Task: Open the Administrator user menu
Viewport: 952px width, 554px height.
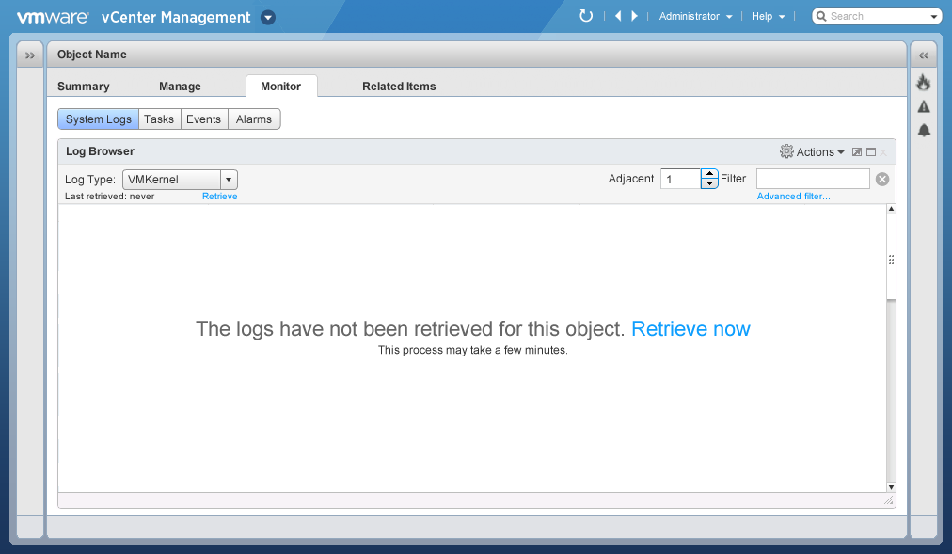Action: (695, 16)
